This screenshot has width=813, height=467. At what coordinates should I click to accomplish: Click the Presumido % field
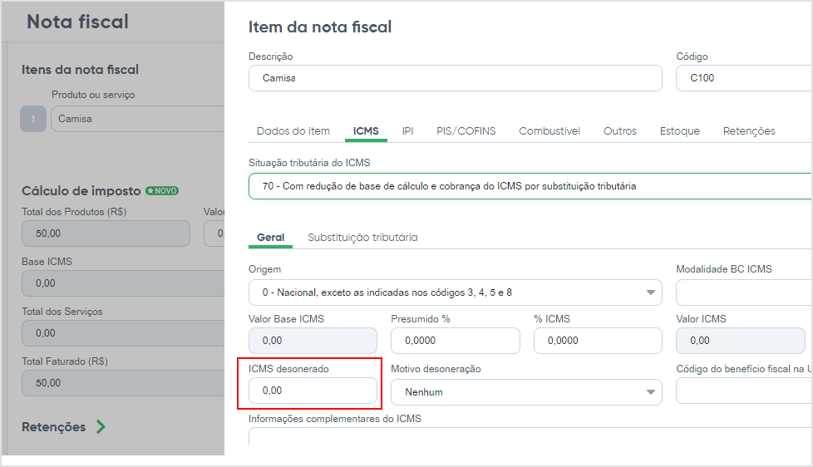tap(456, 341)
